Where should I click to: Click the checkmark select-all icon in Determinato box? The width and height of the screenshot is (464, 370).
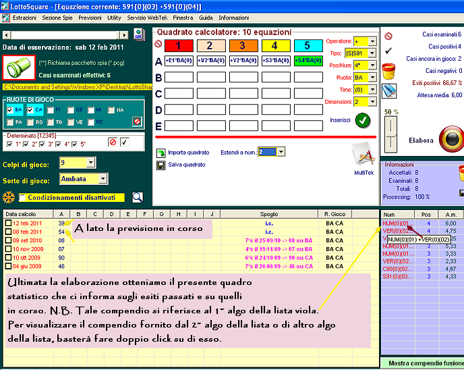(125, 142)
